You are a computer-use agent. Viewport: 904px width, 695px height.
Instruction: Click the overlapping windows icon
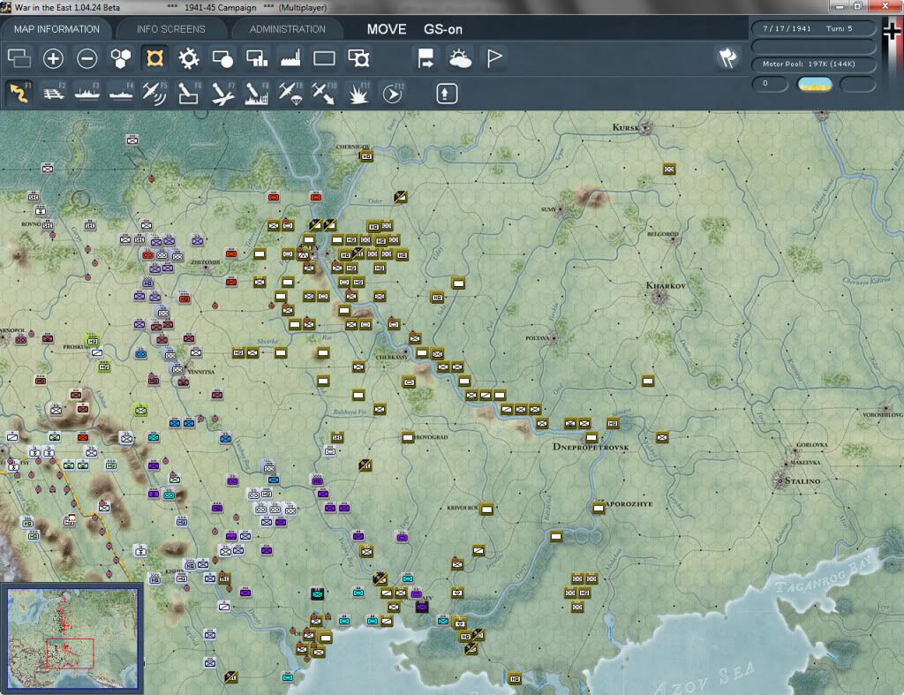[19, 58]
